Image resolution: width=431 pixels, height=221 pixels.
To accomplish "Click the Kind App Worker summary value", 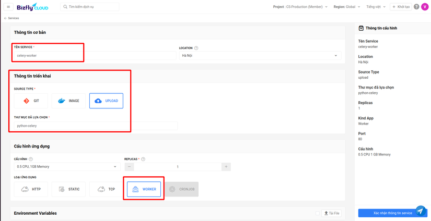I will pyautogui.click(x=364, y=124).
